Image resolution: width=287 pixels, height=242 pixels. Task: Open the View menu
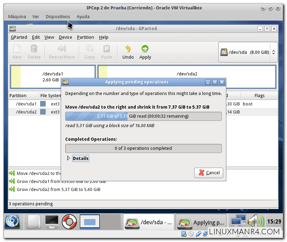[49, 37]
